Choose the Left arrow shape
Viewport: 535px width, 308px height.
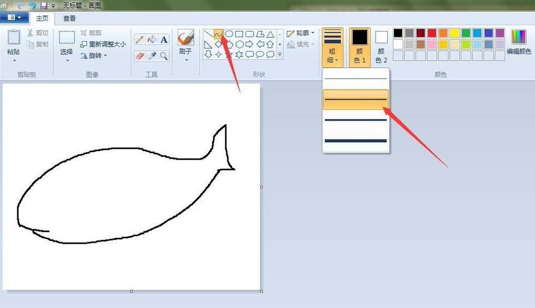[260, 44]
